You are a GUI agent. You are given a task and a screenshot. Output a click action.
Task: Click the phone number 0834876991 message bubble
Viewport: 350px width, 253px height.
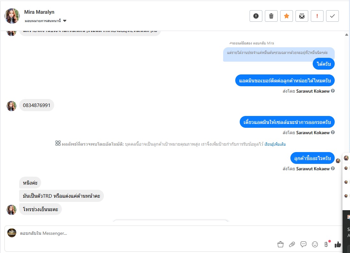[x=37, y=105]
